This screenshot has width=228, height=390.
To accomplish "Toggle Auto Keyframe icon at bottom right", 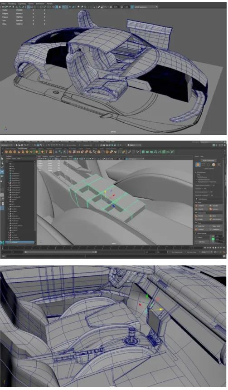I will (x=221, y=252).
